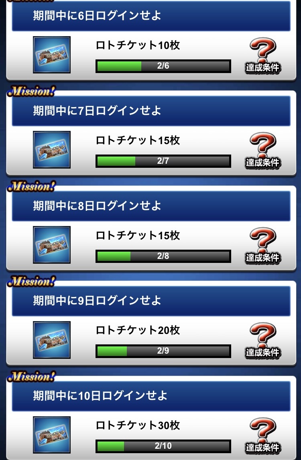
Task: Tap 達成条件 question mark for 7-day login mission
Action: tap(262, 151)
